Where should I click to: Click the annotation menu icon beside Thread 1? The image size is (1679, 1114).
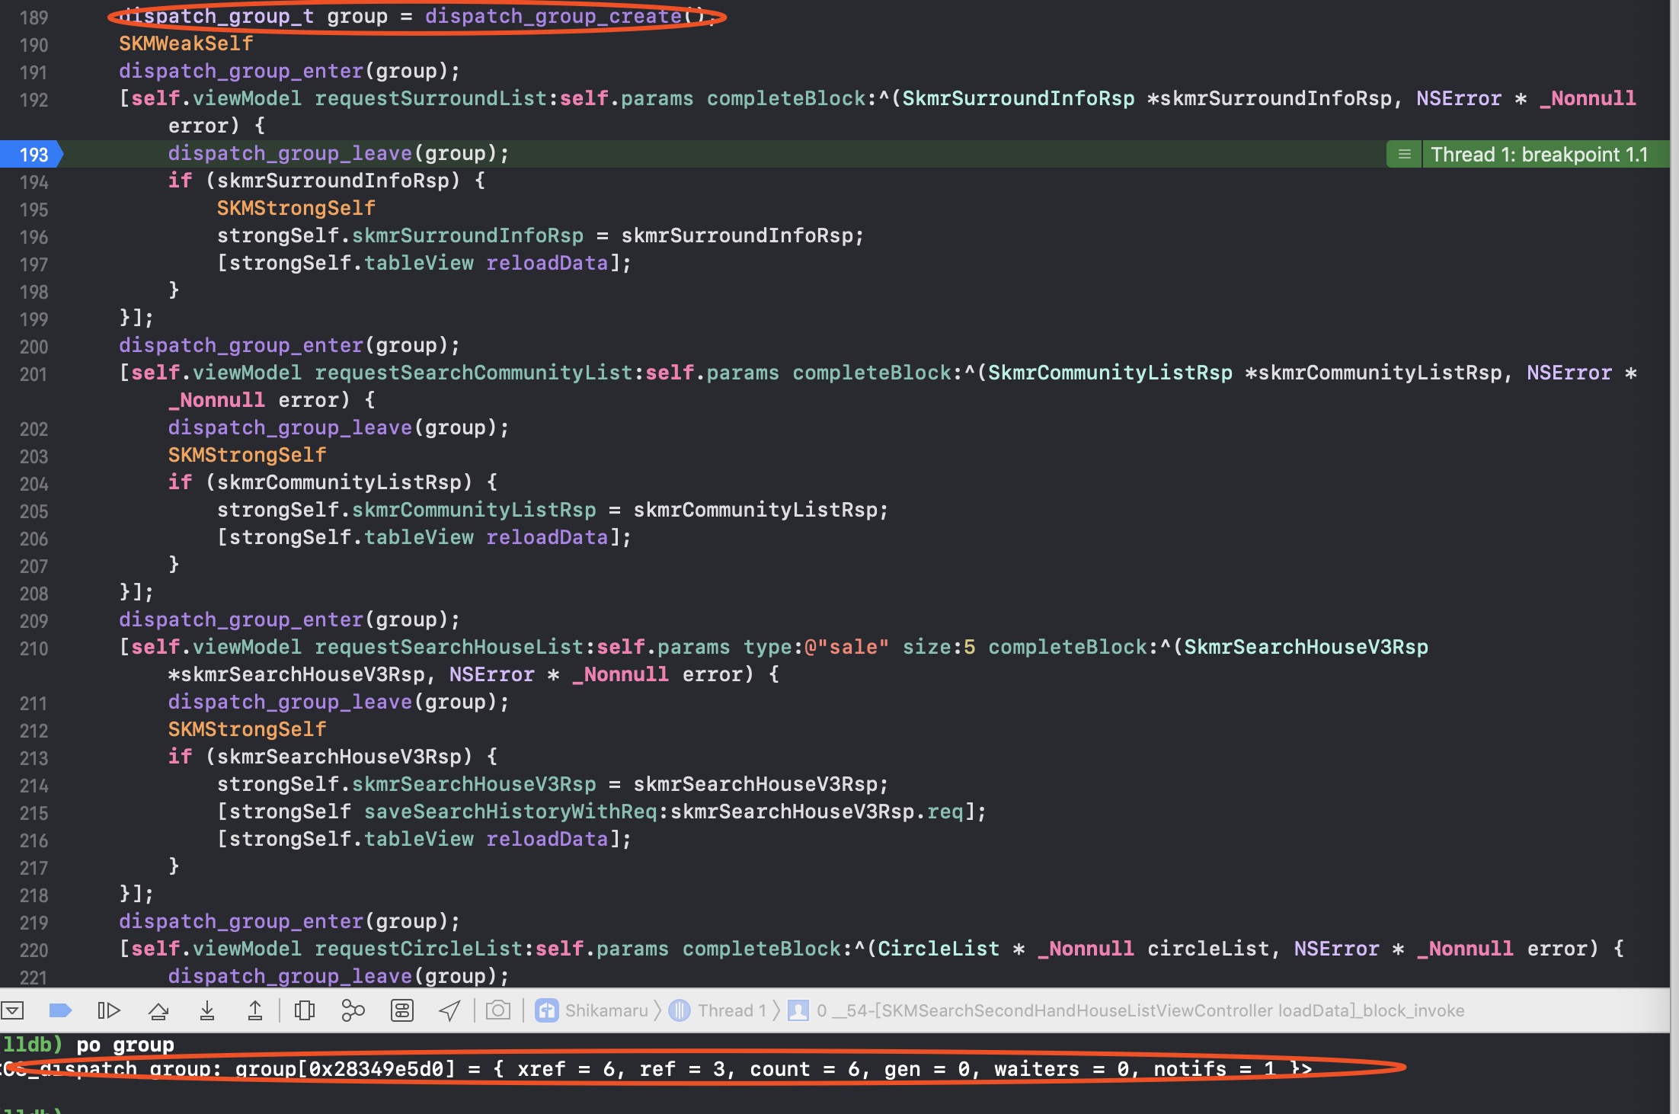[1404, 155]
